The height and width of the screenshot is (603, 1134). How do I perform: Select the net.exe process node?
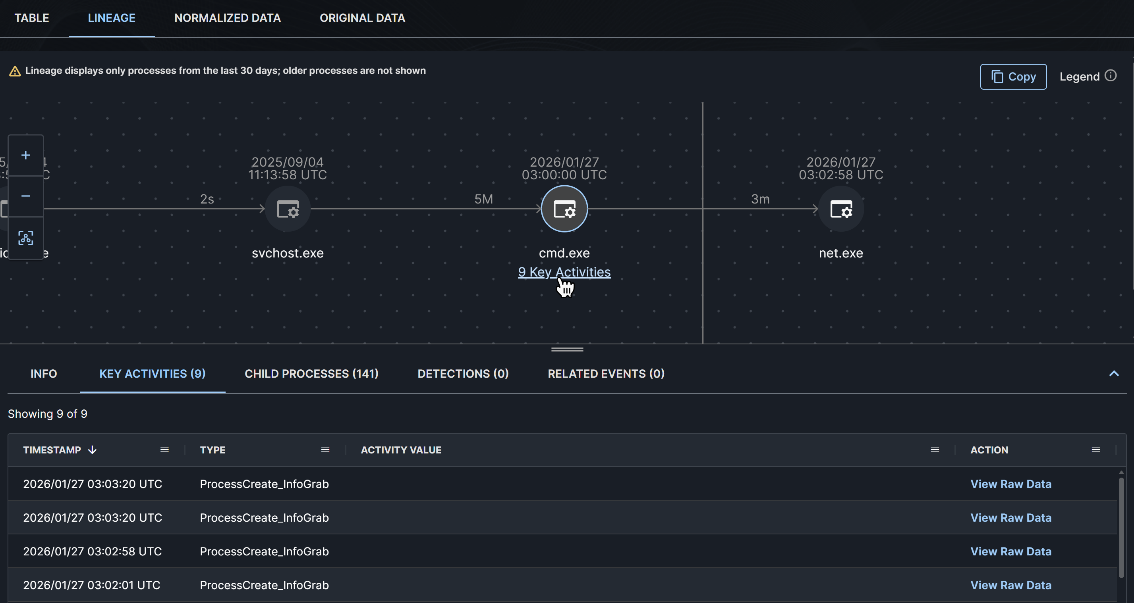pyautogui.click(x=840, y=209)
